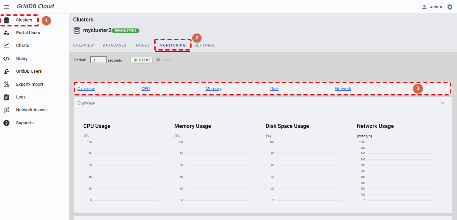The image size is (457, 220).
Task: Open the Query page
Action: 22,59
